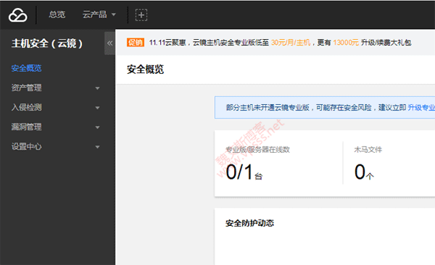Image resolution: width=435 pixels, height=265 pixels.
Task: Expand the 设置中心 menu arrow
Action: coord(97,147)
